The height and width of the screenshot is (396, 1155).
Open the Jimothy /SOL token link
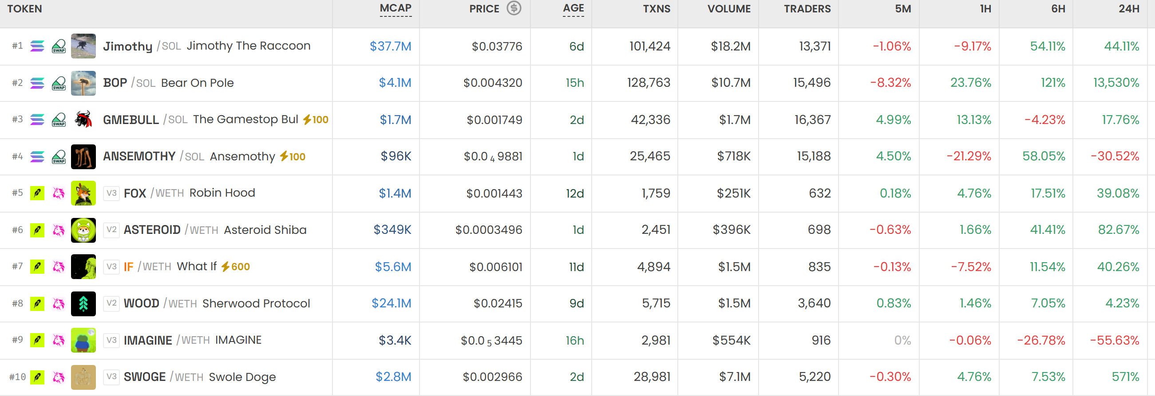pyautogui.click(x=142, y=46)
